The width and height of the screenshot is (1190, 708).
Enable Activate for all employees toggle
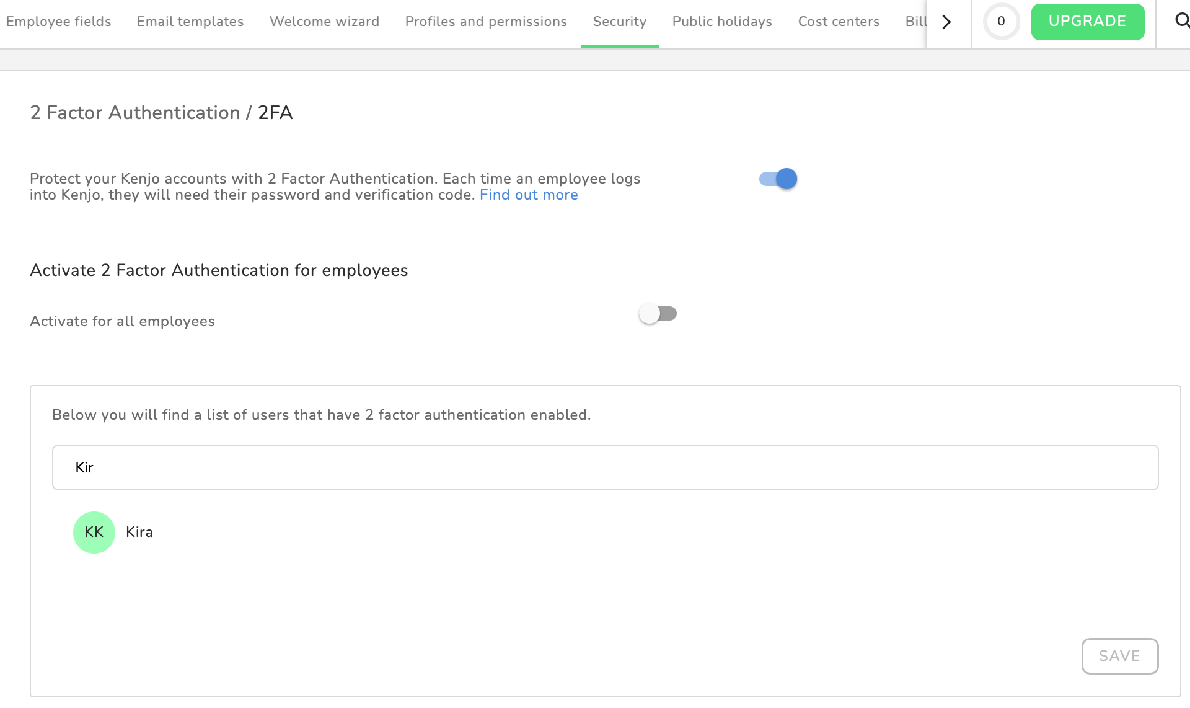pyautogui.click(x=658, y=314)
